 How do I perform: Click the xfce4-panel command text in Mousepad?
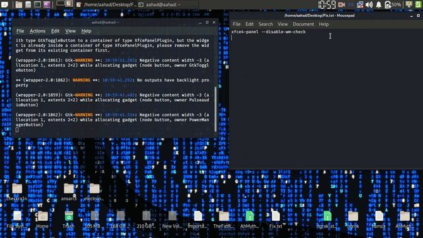click(x=268, y=32)
